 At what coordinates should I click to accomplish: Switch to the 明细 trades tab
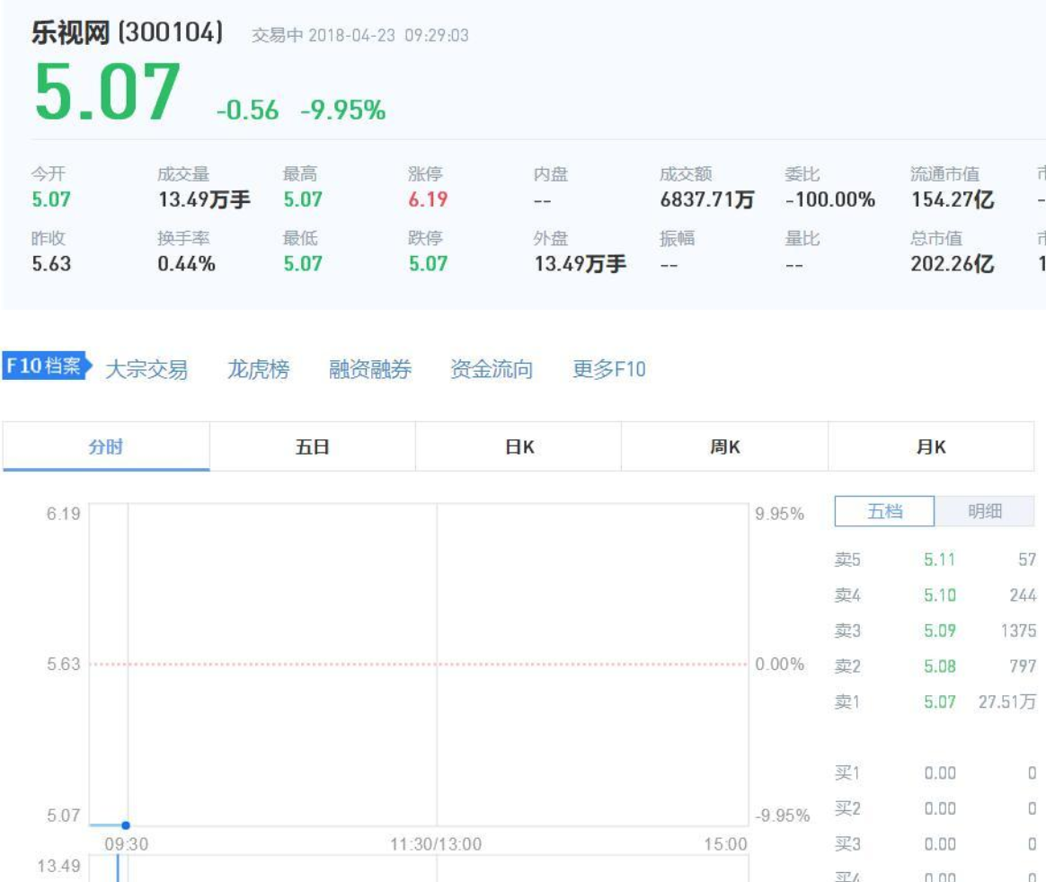tap(985, 511)
